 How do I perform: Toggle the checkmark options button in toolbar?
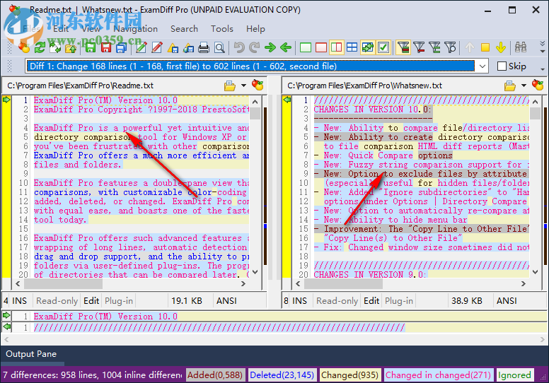[x=383, y=47]
